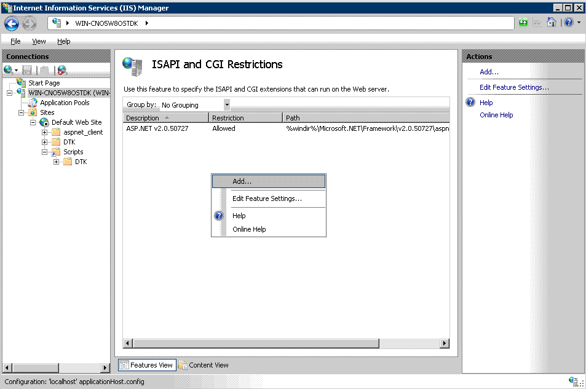Image resolution: width=586 pixels, height=389 pixels.
Task: Sort by Restriction column header
Action: [245, 118]
